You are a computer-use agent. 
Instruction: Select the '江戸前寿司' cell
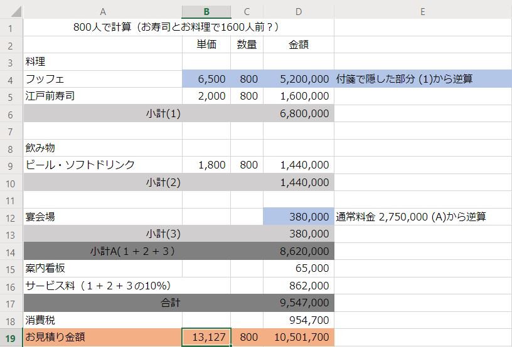102,96
